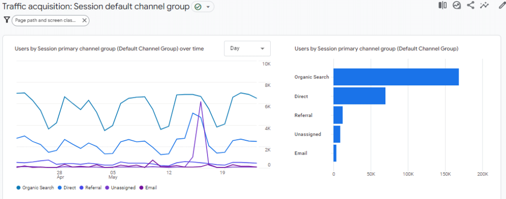Open the compare view columns icon
The height and width of the screenshot is (199, 506).
point(442,5)
